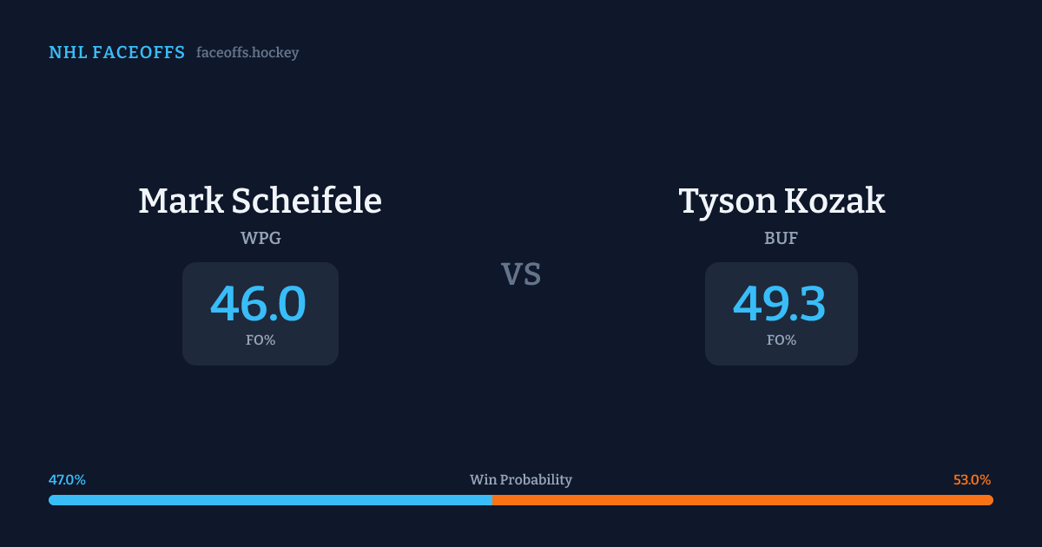Click where blue meets orange on the bar
1042x547 pixels.
click(x=492, y=500)
